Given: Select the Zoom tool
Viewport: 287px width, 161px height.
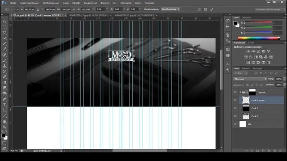Looking at the screenshot, I should coord(4,127).
